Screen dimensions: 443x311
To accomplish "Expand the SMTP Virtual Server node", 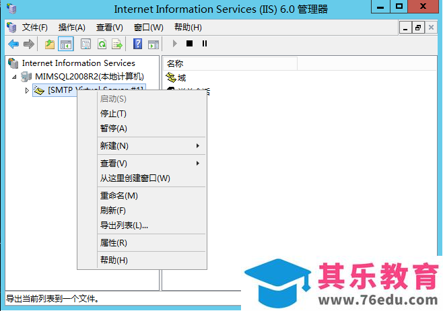I will pos(27,90).
